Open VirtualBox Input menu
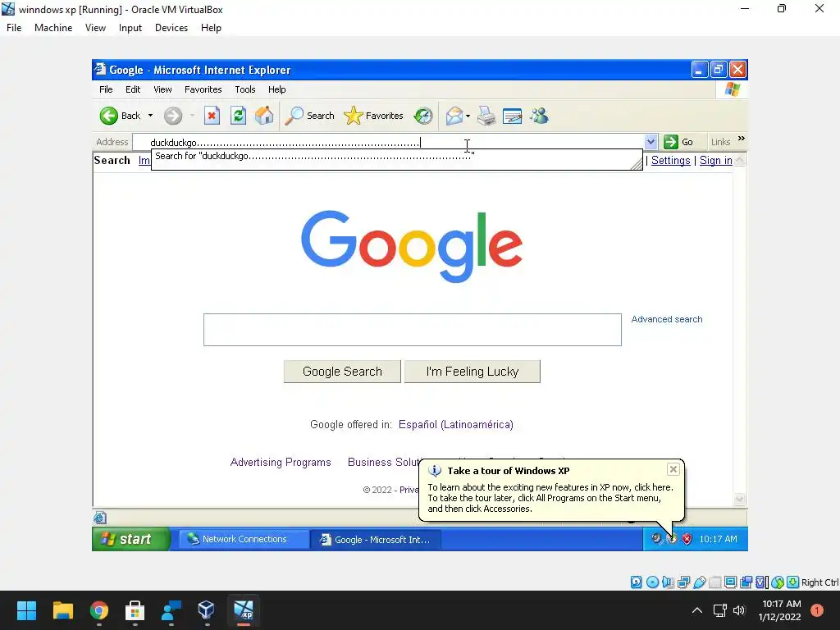 tap(130, 28)
